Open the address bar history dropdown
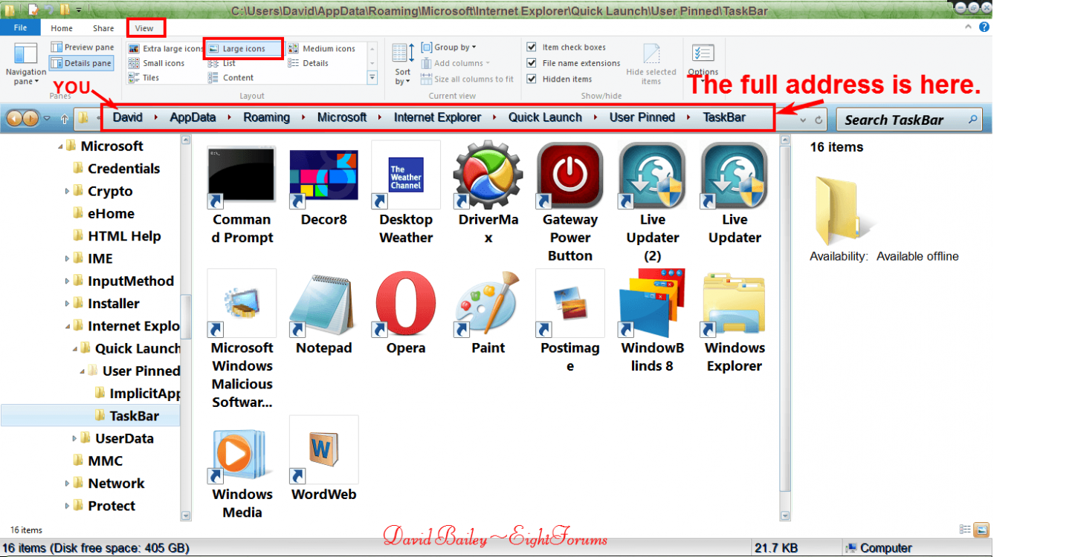 803,120
